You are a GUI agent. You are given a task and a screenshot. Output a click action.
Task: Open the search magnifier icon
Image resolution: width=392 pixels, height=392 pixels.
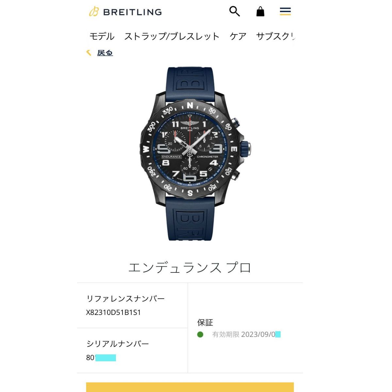[235, 11]
